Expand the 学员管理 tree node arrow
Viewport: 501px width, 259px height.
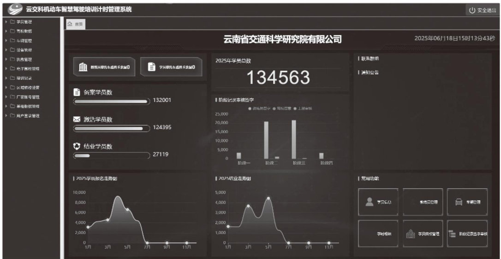(5, 22)
